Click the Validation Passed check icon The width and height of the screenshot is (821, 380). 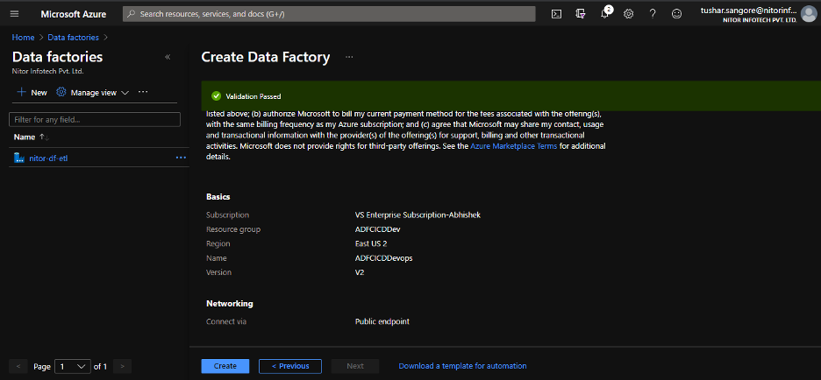tap(217, 96)
